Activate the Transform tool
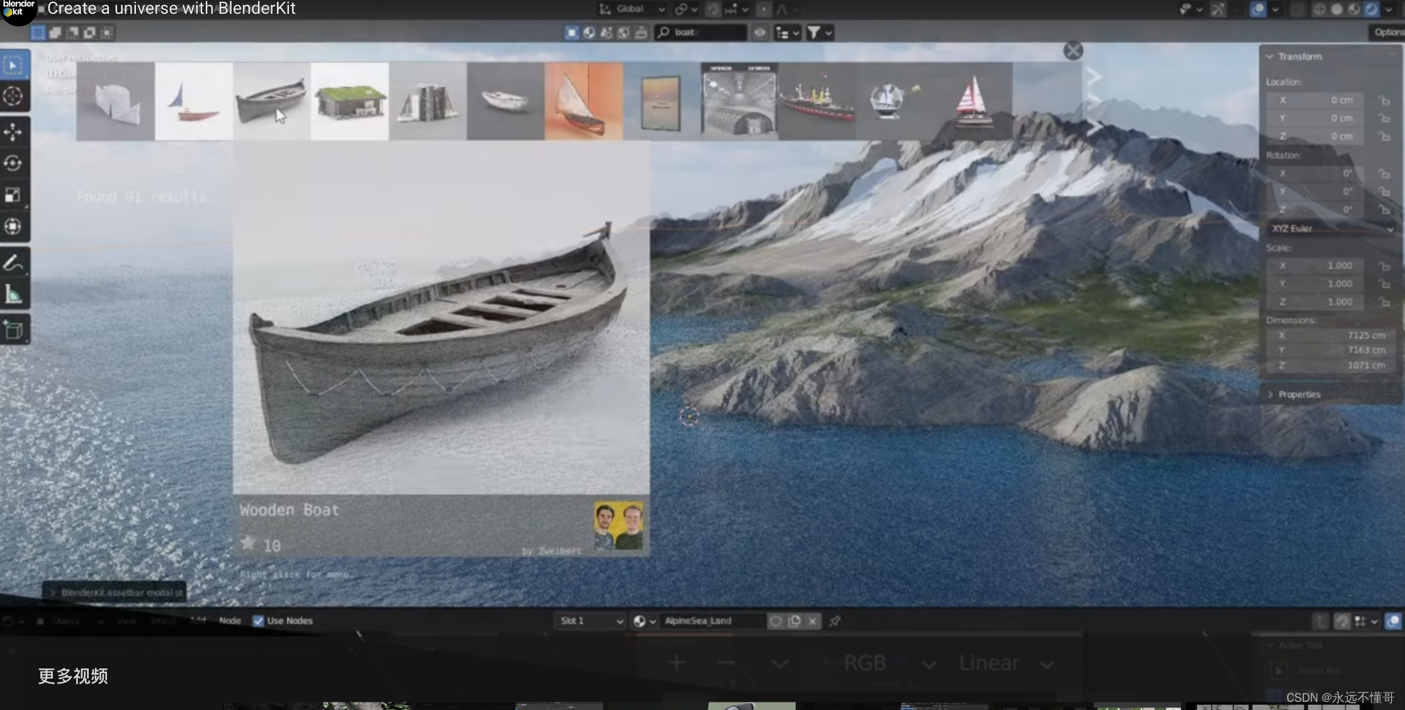The height and width of the screenshot is (710, 1405). pyautogui.click(x=13, y=226)
